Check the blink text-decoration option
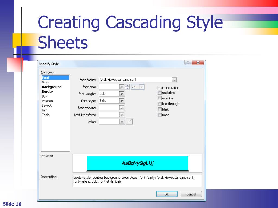Image resolution: width=278 pixels, height=208 pixels. 160,109
